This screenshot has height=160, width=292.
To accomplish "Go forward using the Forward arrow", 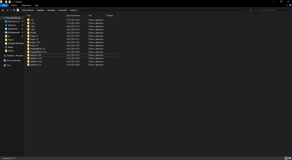I will (x=8, y=10).
